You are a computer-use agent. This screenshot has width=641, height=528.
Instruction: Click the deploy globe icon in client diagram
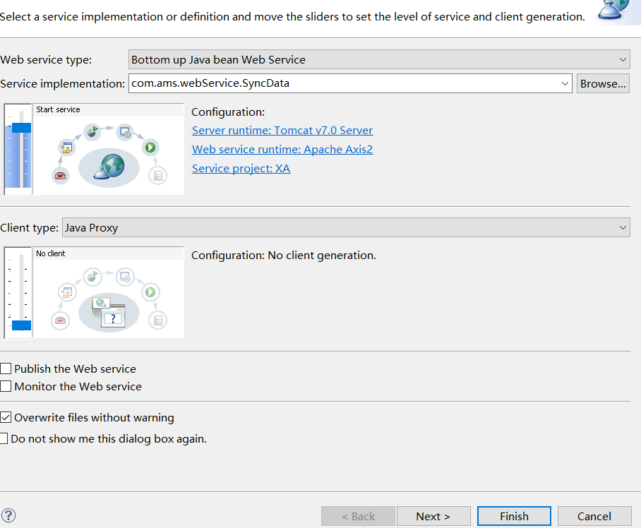tap(92, 277)
